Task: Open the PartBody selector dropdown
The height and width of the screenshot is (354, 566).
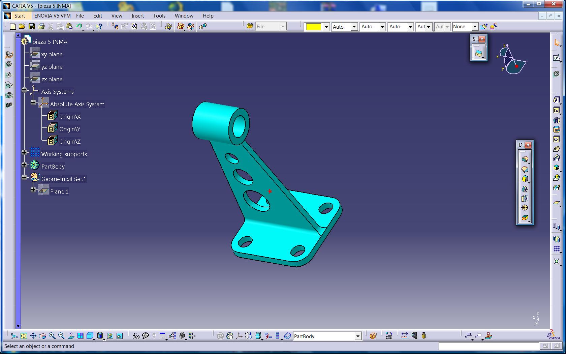Action: (358, 336)
